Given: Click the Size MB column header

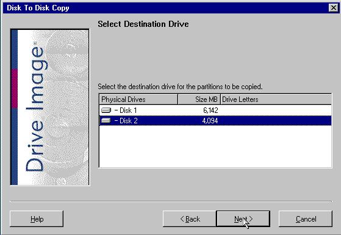Looking at the screenshot, I should 199,99.
